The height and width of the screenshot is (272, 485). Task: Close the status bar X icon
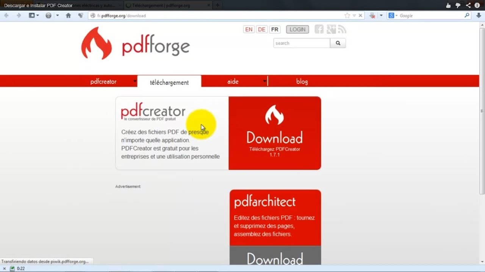pos(5,269)
